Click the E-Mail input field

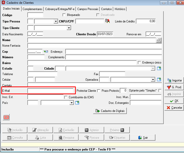click(x=50, y=91)
